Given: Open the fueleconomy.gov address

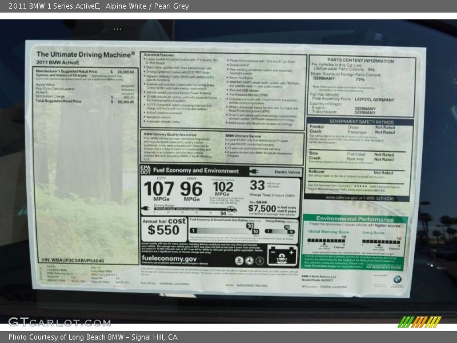Looking at the screenshot, I should tap(169, 258).
